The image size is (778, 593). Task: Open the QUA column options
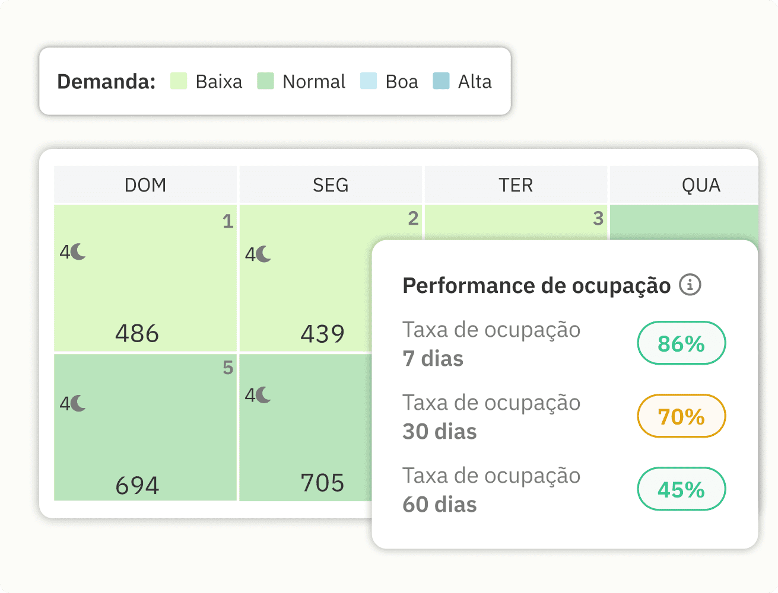pyautogui.click(x=702, y=184)
